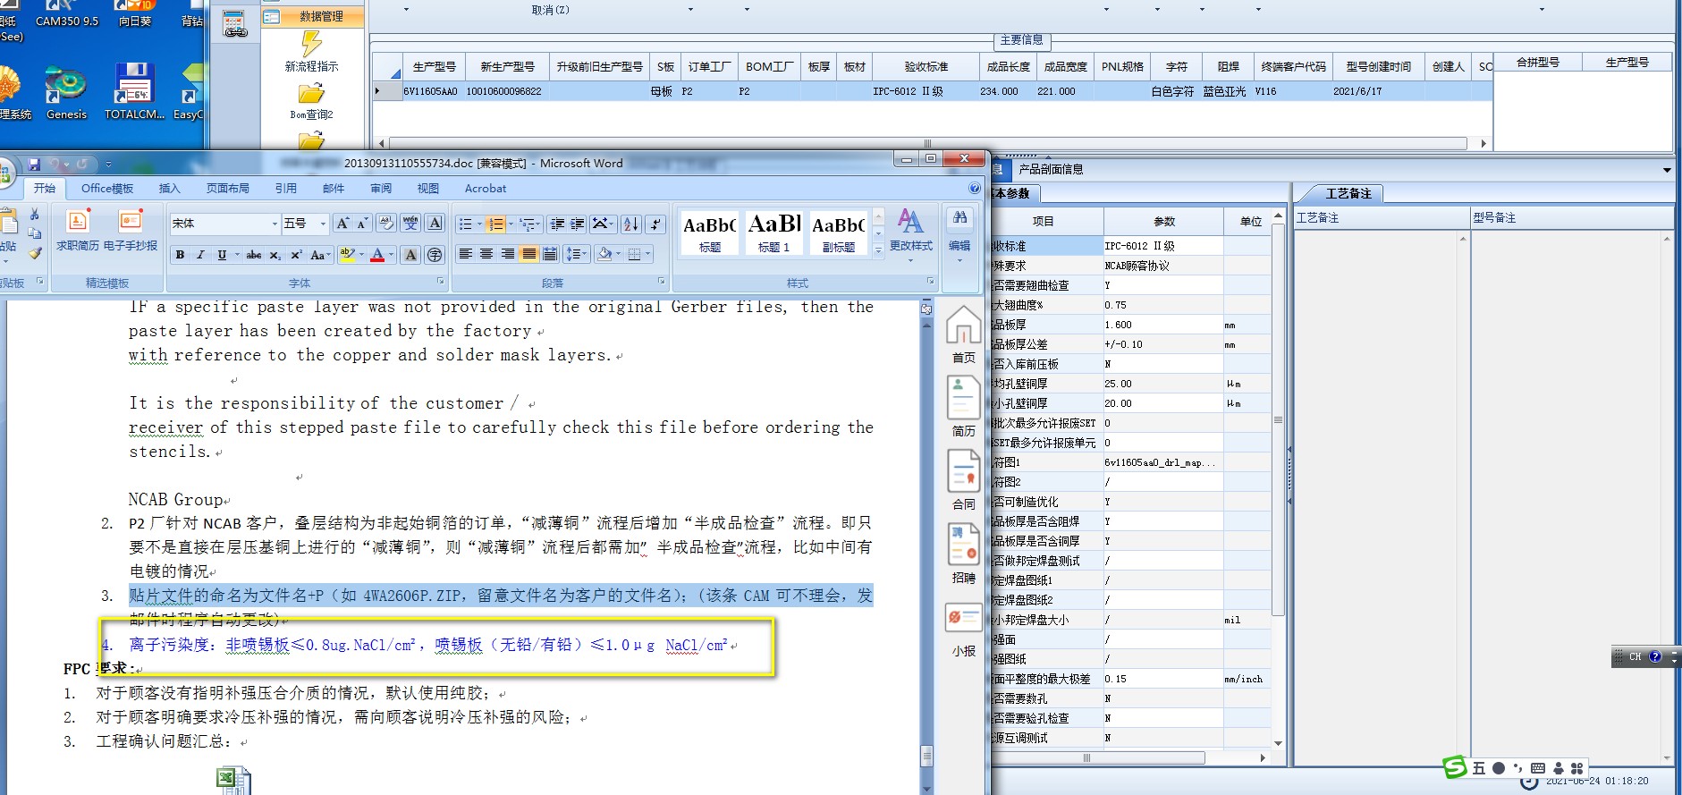Insert an enclosed character icon

(x=435, y=255)
